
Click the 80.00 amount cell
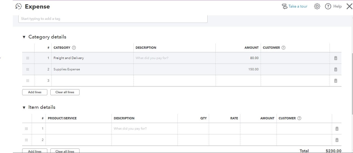pos(238,58)
